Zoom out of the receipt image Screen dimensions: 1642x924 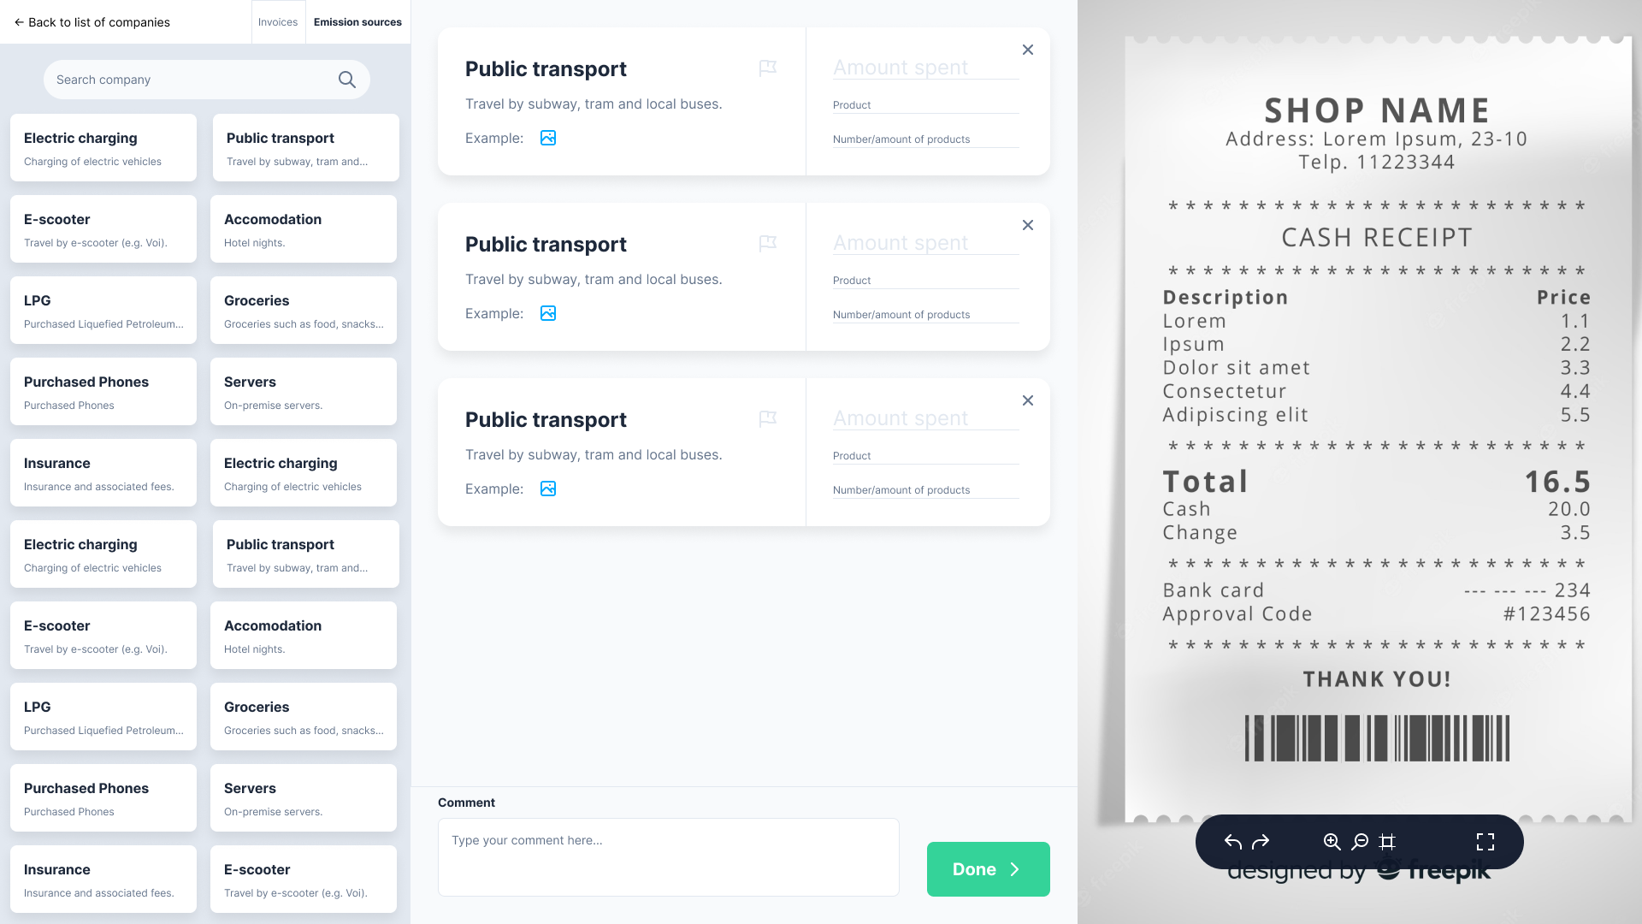point(1360,842)
